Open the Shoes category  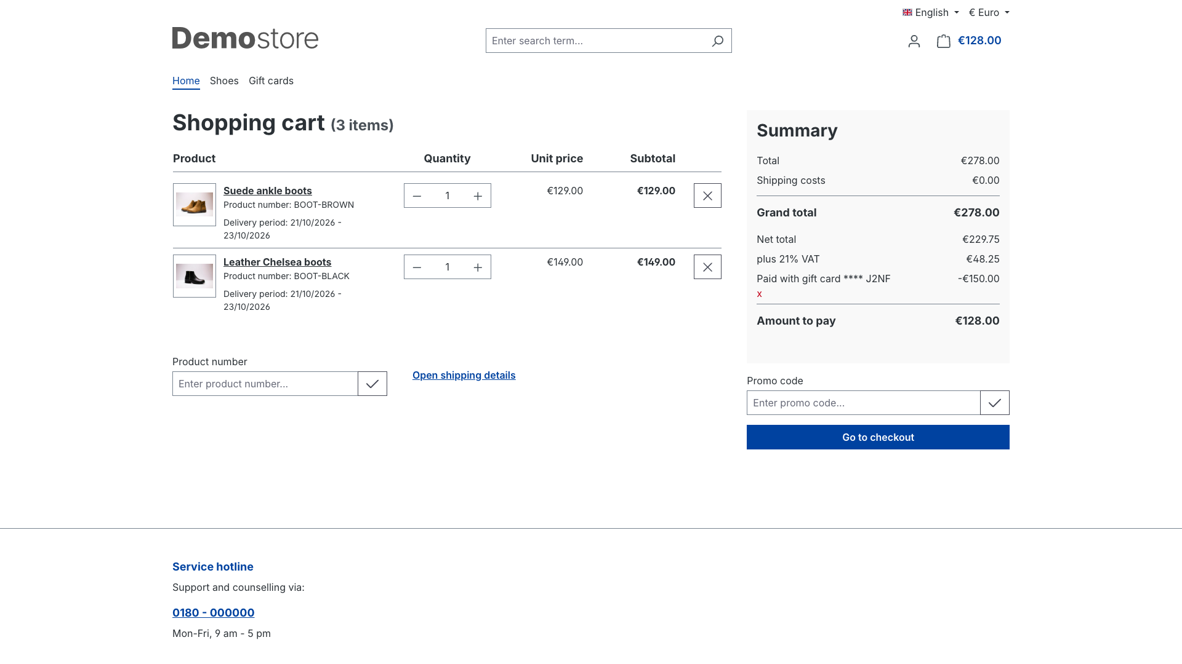click(x=224, y=81)
